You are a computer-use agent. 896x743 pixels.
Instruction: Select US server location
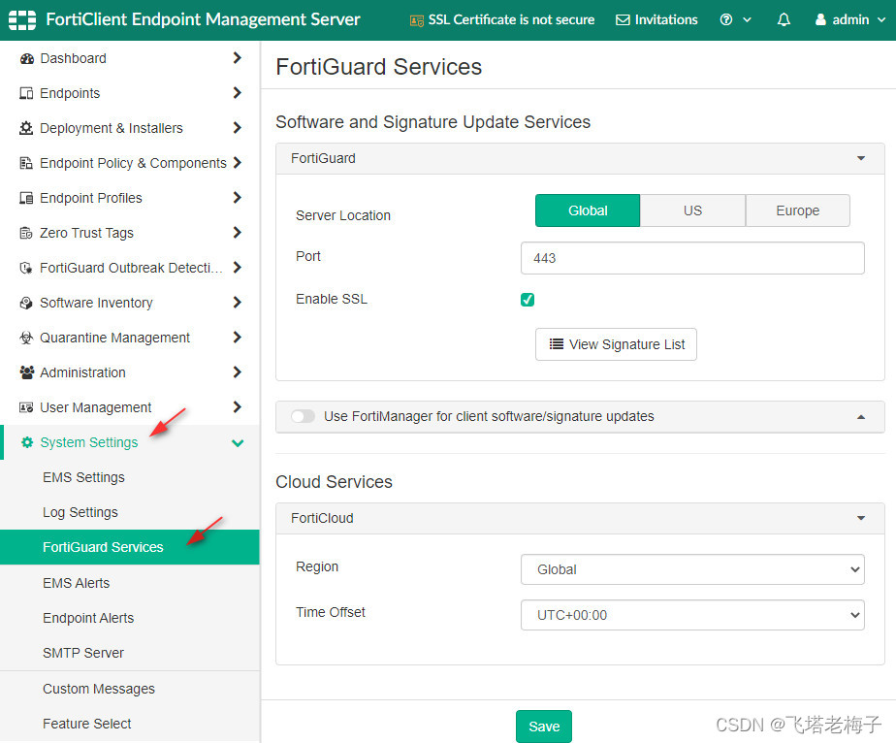pos(692,210)
